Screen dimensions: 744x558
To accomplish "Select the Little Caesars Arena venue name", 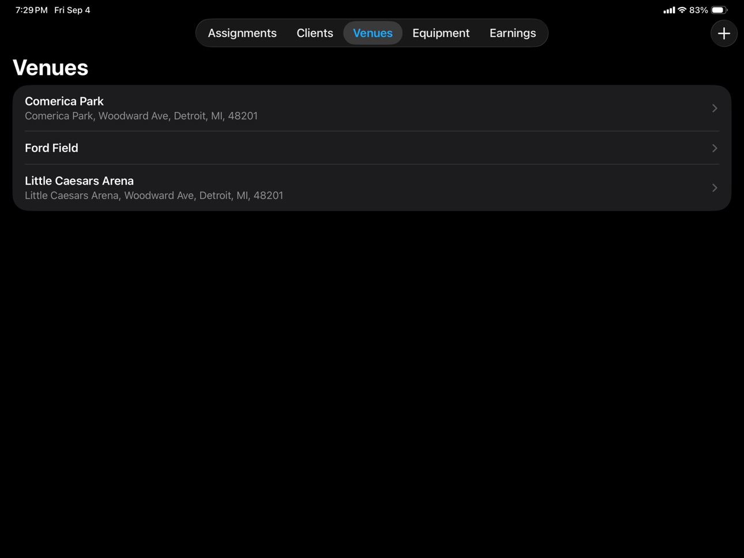I will pyautogui.click(x=79, y=180).
